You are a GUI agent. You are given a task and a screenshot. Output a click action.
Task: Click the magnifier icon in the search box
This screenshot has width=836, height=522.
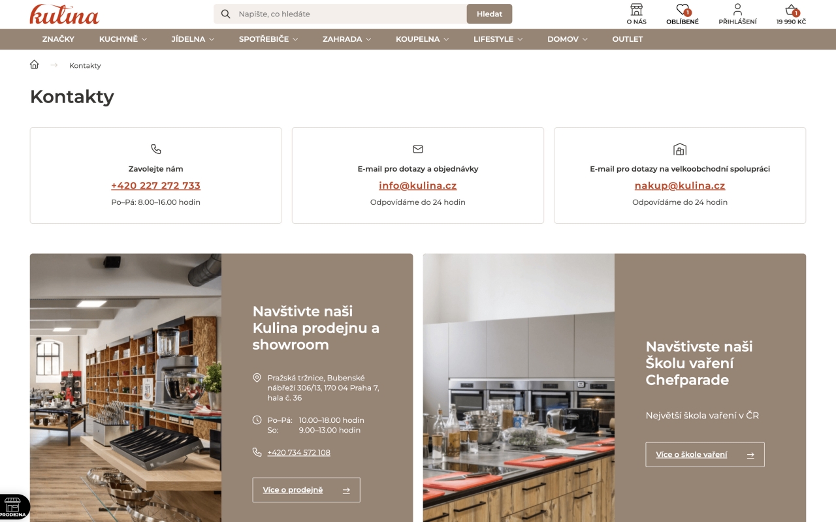tap(226, 14)
